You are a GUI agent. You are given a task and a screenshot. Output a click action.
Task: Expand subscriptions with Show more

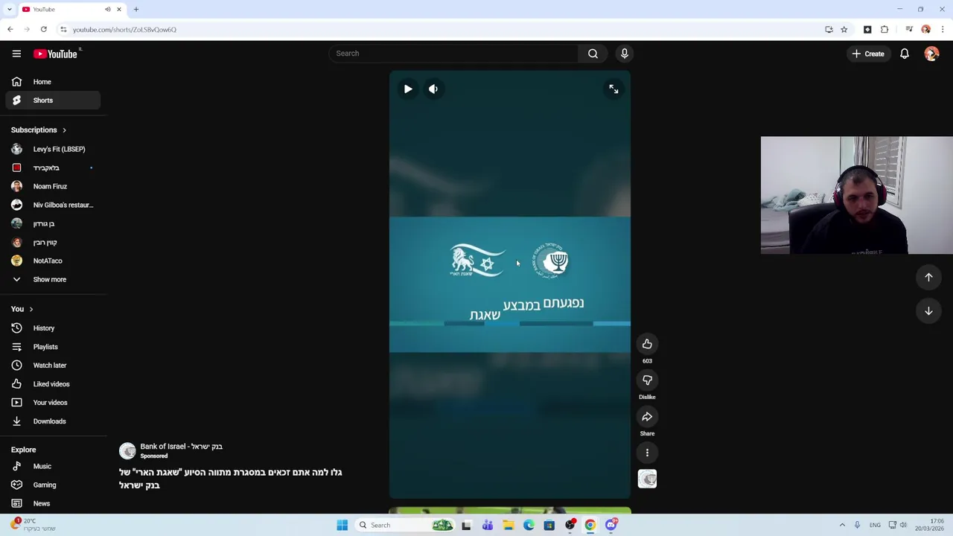[x=52, y=279]
